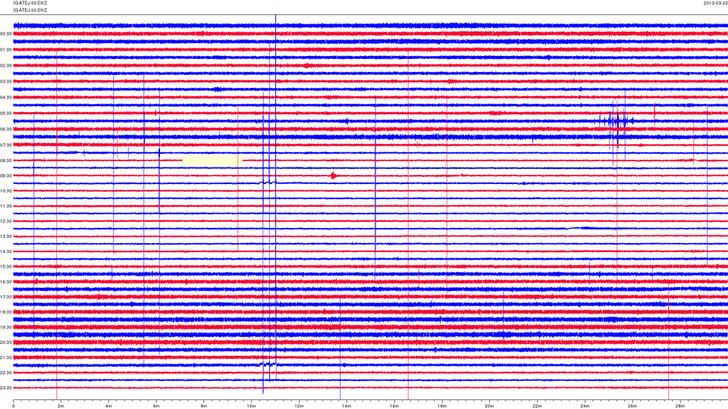Select the 8m axis tick label
This screenshot has width=728, height=409.
coord(204,406)
